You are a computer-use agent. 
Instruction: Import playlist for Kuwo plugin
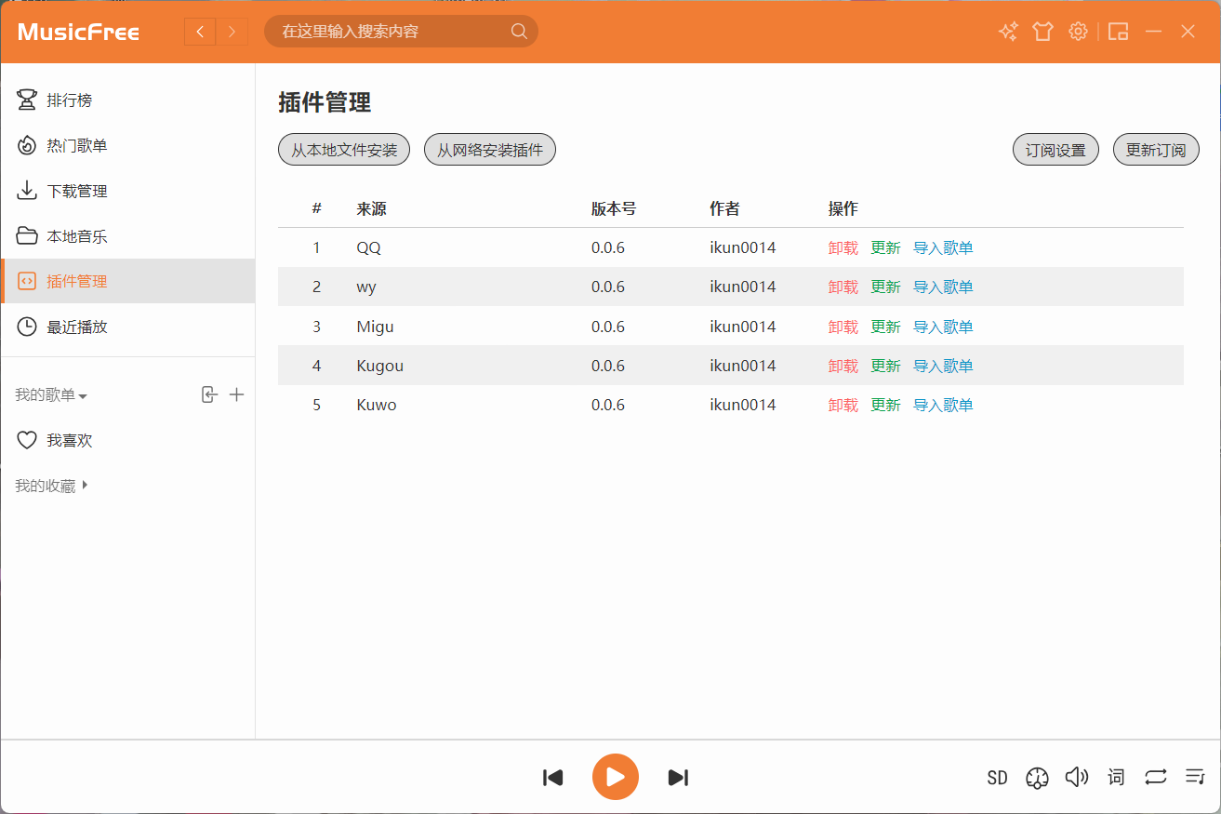point(943,405)
